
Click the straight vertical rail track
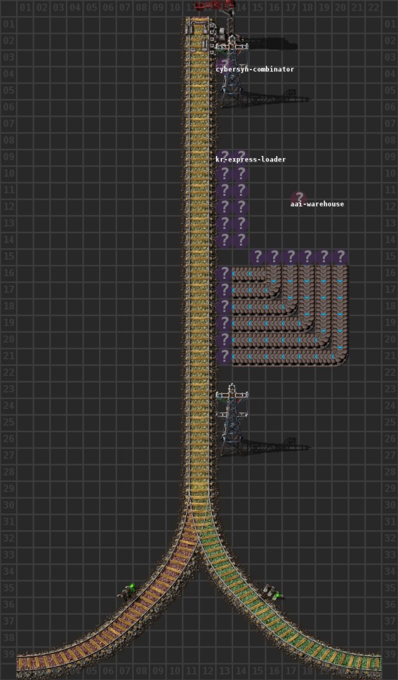point(199,260)
